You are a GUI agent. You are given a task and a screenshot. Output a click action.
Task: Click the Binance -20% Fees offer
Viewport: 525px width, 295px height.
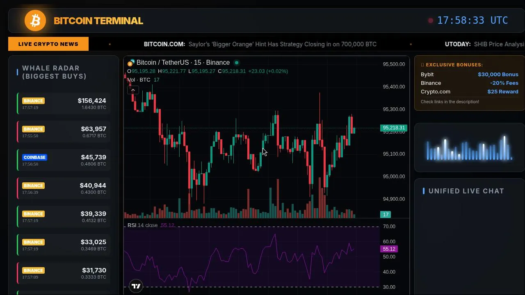[x=469, y=83]
